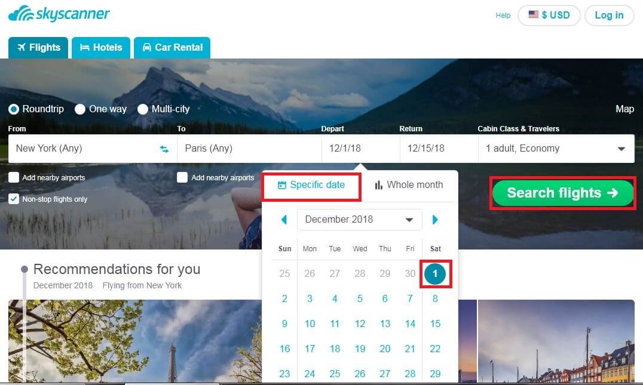Viewport: 643px width, 385px height.
Task: Go to previous month arrow
Action: pyautogui.click(x=284, y=220)
